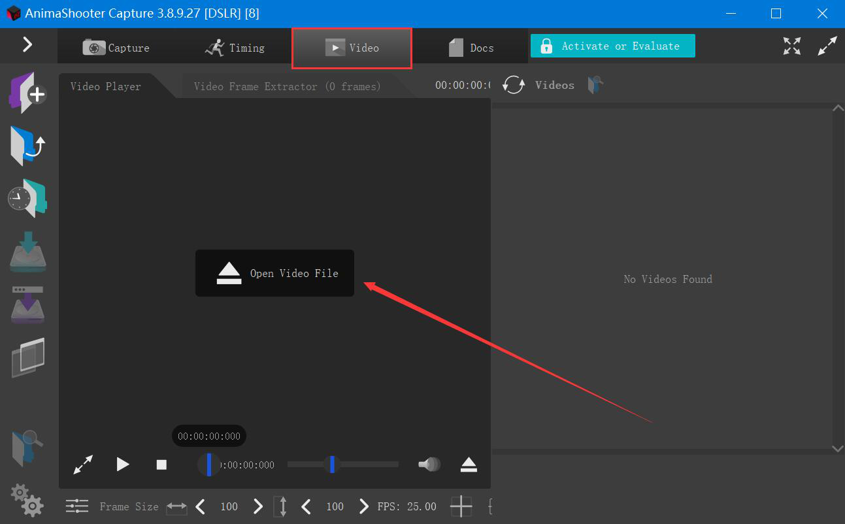The image size is (845, 524).
Task: Decrease the frame height value
Action: 306,506
